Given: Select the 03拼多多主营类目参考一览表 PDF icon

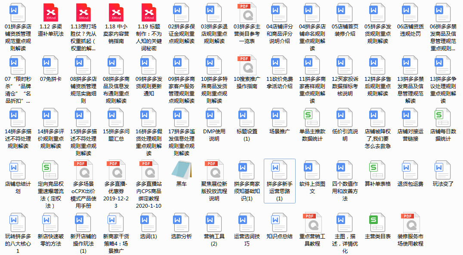Looking at the screenshot, I should [247, 12].
